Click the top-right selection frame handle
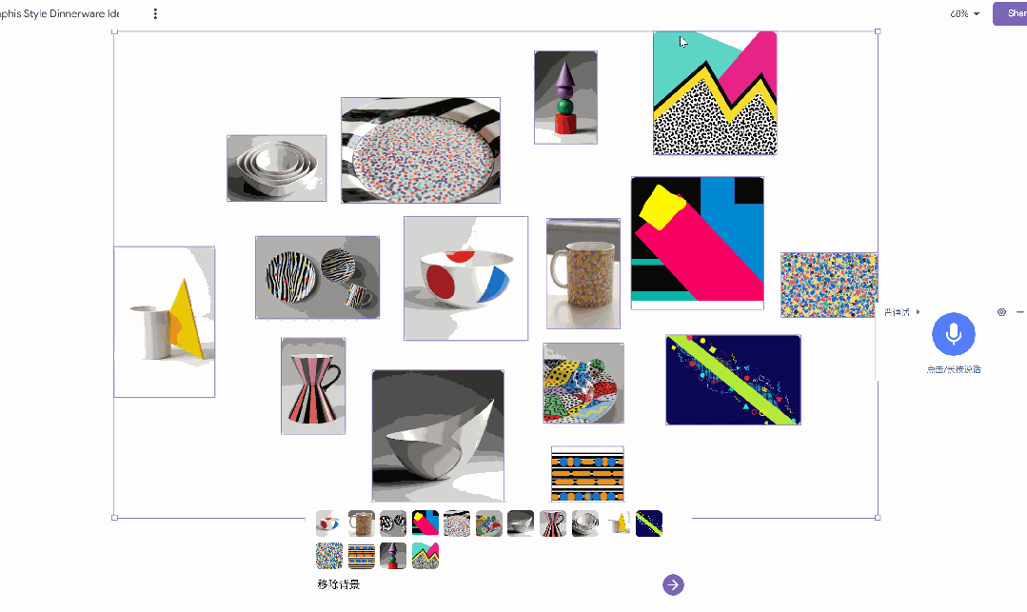The width and height of the screenshot is (1027, 612). coord(878,31)
